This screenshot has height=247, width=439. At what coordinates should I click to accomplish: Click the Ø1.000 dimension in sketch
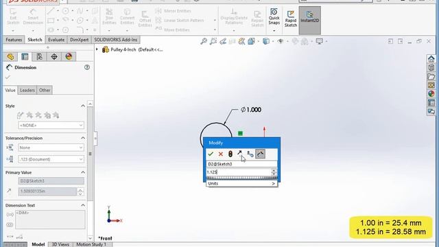click(251, 110)
